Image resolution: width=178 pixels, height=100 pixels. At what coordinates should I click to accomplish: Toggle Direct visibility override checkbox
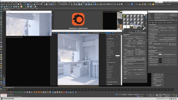point(149,59)
